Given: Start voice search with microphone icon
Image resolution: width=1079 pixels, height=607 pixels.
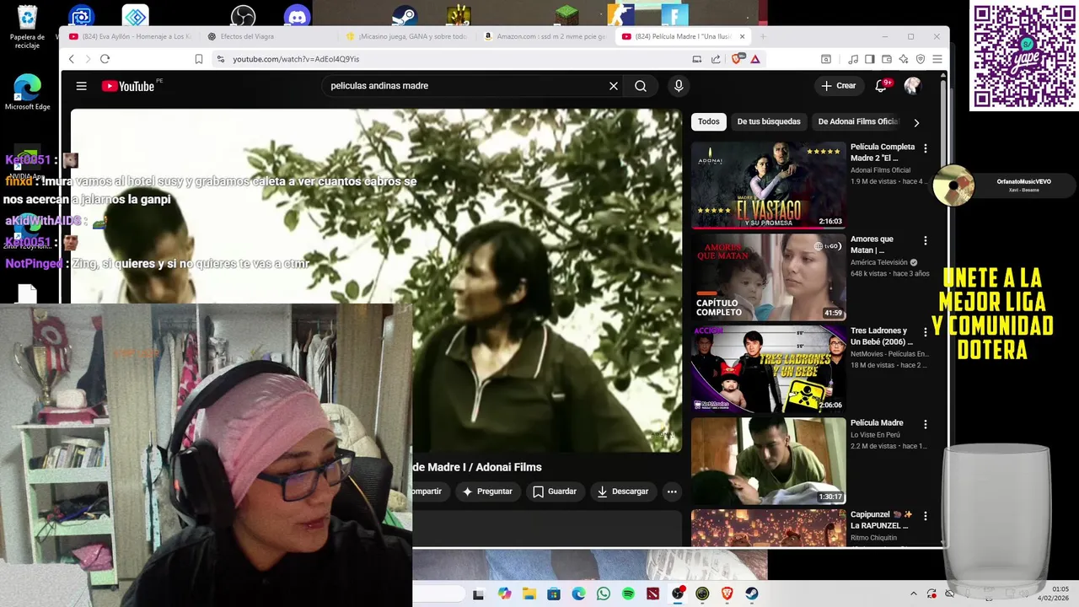Looking at the screenshot, I should point(679,86).
